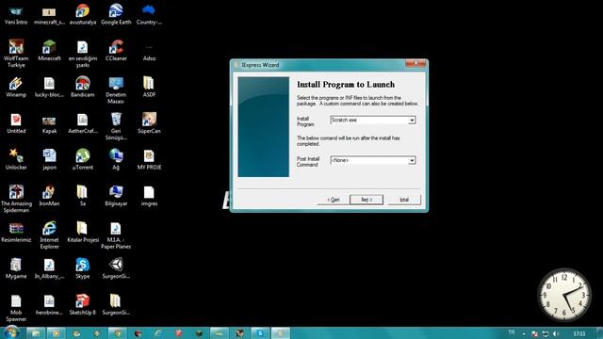Select the Mob Spawner desktop file
Image resolution: width=603 pixels, height=339 pixels.
pyautogui.click(x=16, y=308)
